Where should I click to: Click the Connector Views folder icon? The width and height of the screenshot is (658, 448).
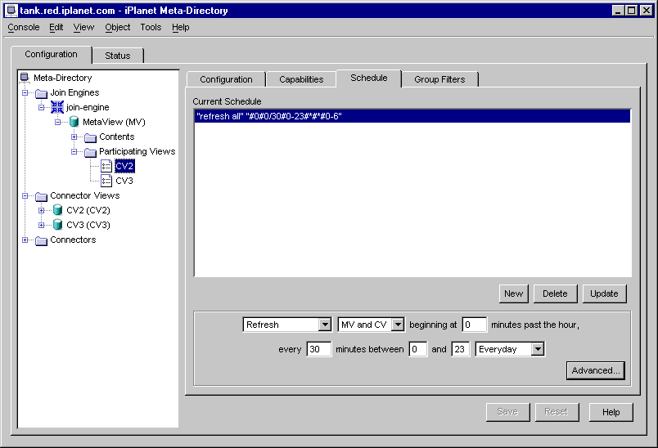point(41,195)
